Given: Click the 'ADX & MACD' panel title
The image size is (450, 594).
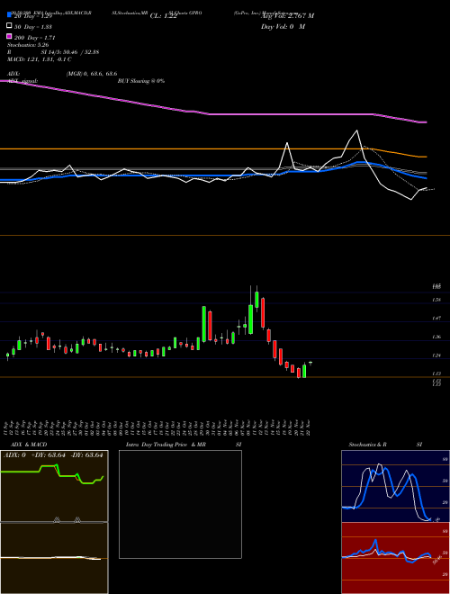Looking at the screenshot, I should point(29,445).
